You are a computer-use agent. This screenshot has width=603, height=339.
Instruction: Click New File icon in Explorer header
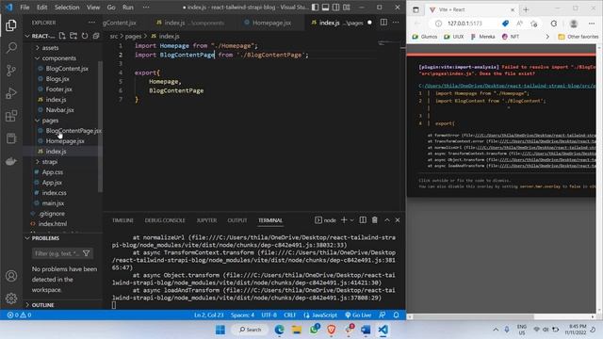point(62,36)
